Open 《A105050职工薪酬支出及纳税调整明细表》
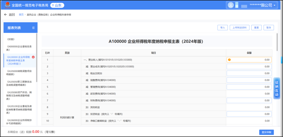This screenshot has height=137, width=283. [19, 83]
